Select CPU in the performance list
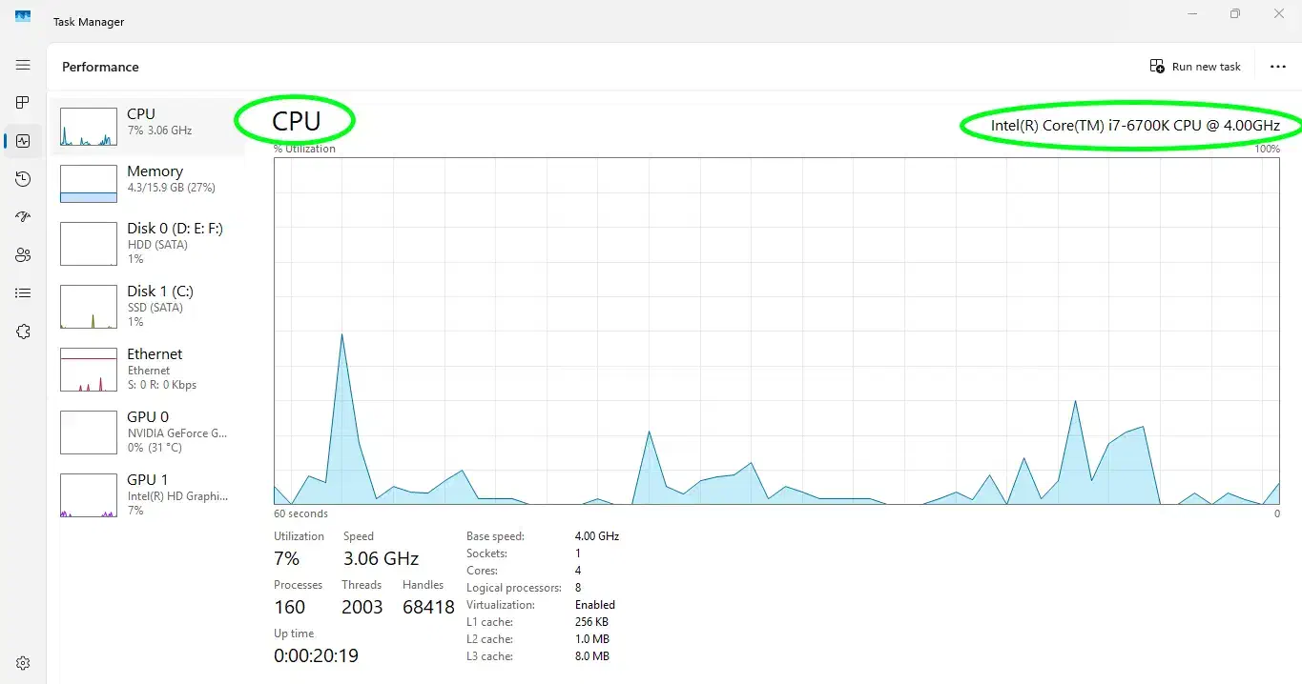Image resolution: width=1302 pixels, height=684 pixels. pyautogui.click(x=147, y=126)
